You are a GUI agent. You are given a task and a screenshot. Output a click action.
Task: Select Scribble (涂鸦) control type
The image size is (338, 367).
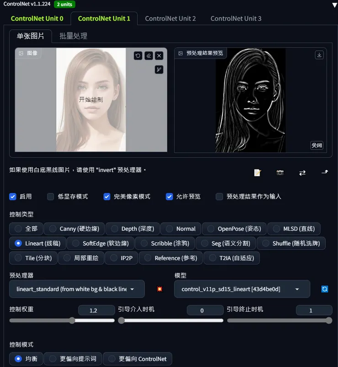pos(165,244)
